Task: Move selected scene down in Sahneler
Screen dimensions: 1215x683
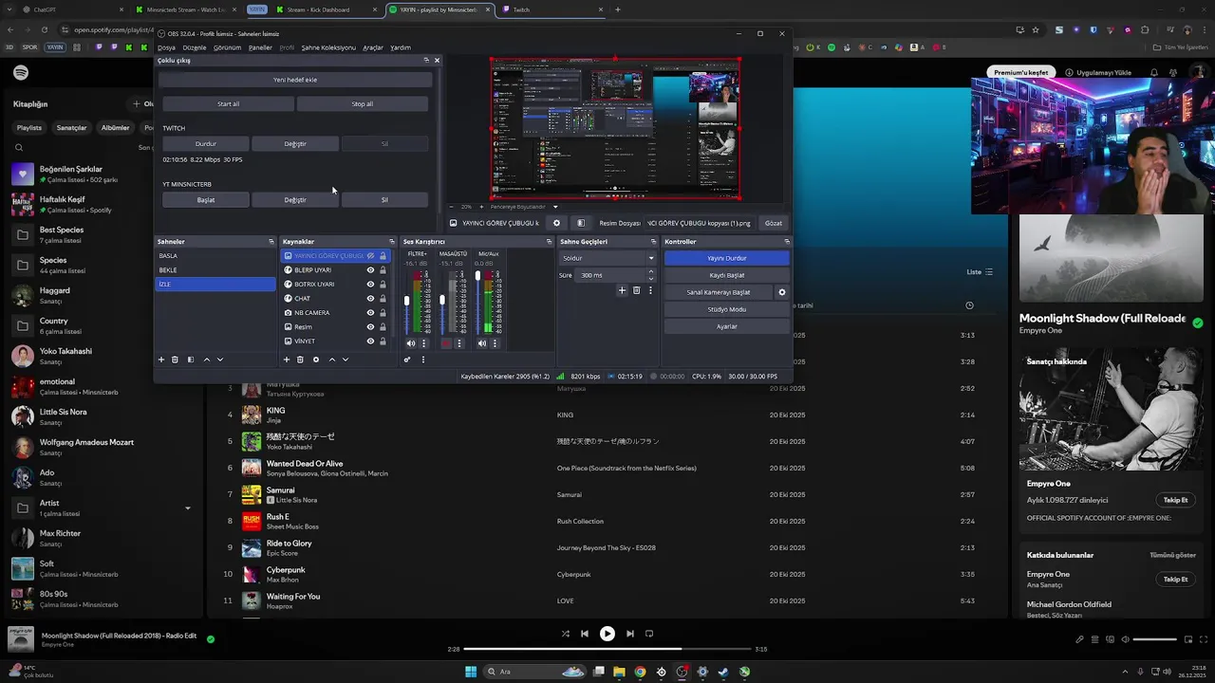Action: tap(219, 360)
